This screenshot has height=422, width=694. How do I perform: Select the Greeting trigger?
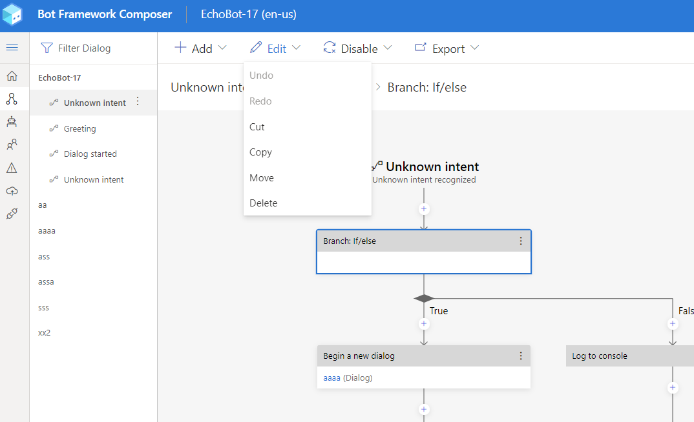click(x=94, y=128)
